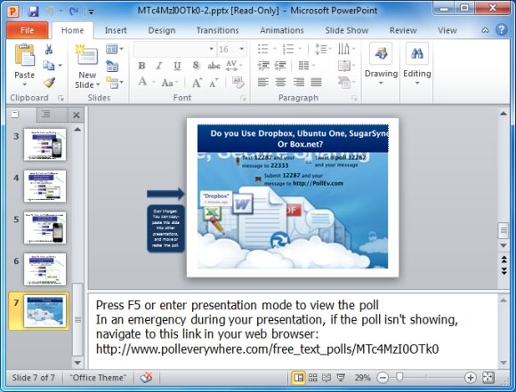Align text right
The width and height of the screenshot is (516, 392).
(x=298, y=82)
